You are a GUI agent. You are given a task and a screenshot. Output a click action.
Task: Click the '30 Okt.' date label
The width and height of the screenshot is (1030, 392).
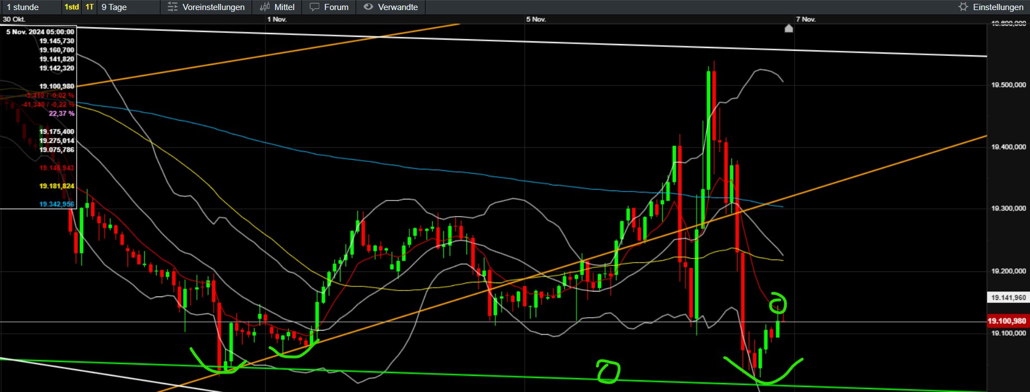14,19
